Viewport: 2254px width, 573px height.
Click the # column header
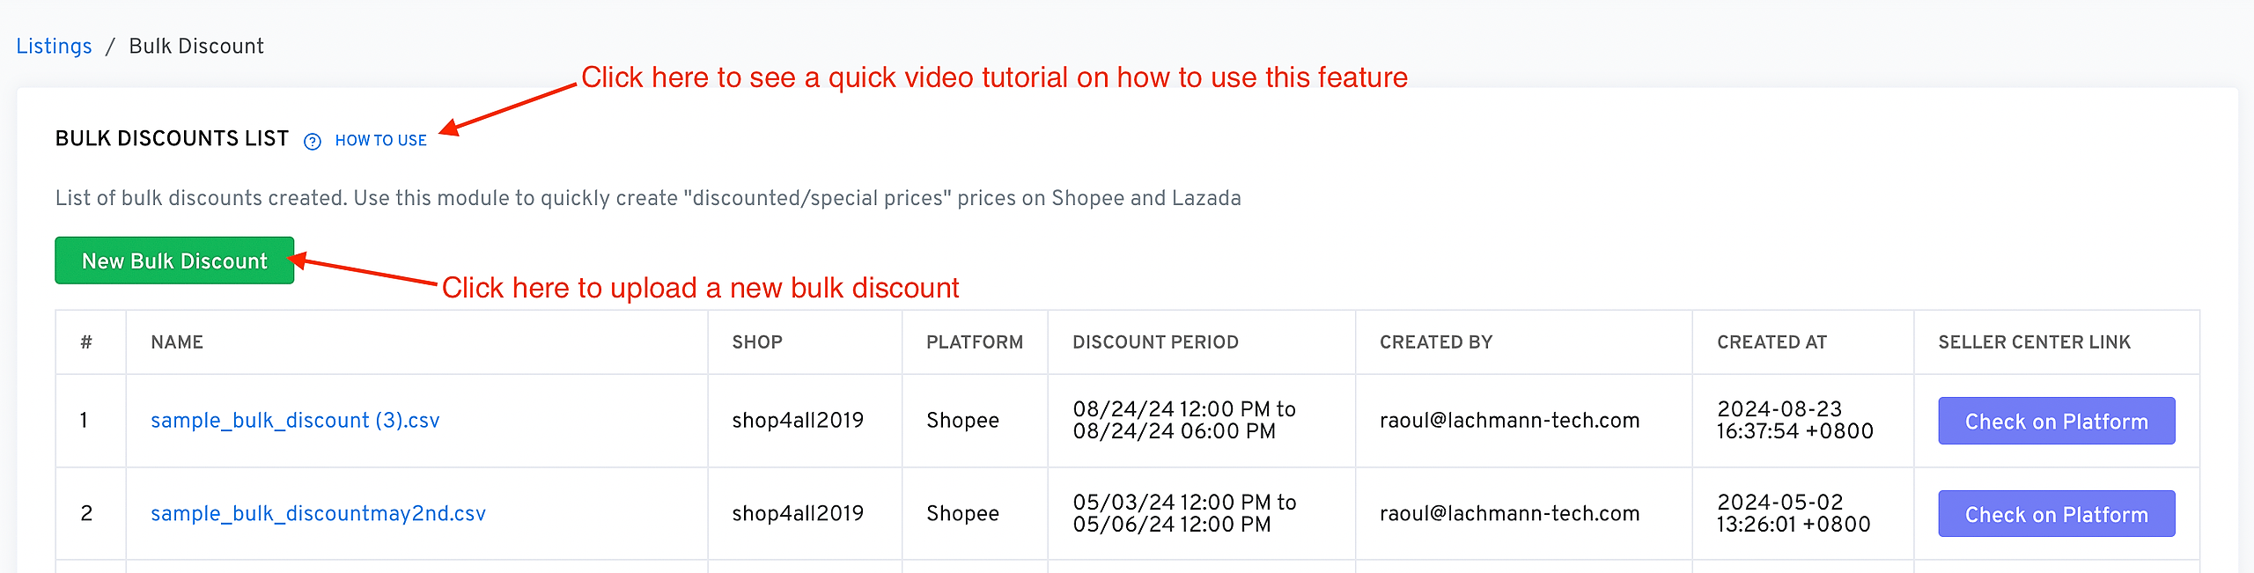[86, 342]
